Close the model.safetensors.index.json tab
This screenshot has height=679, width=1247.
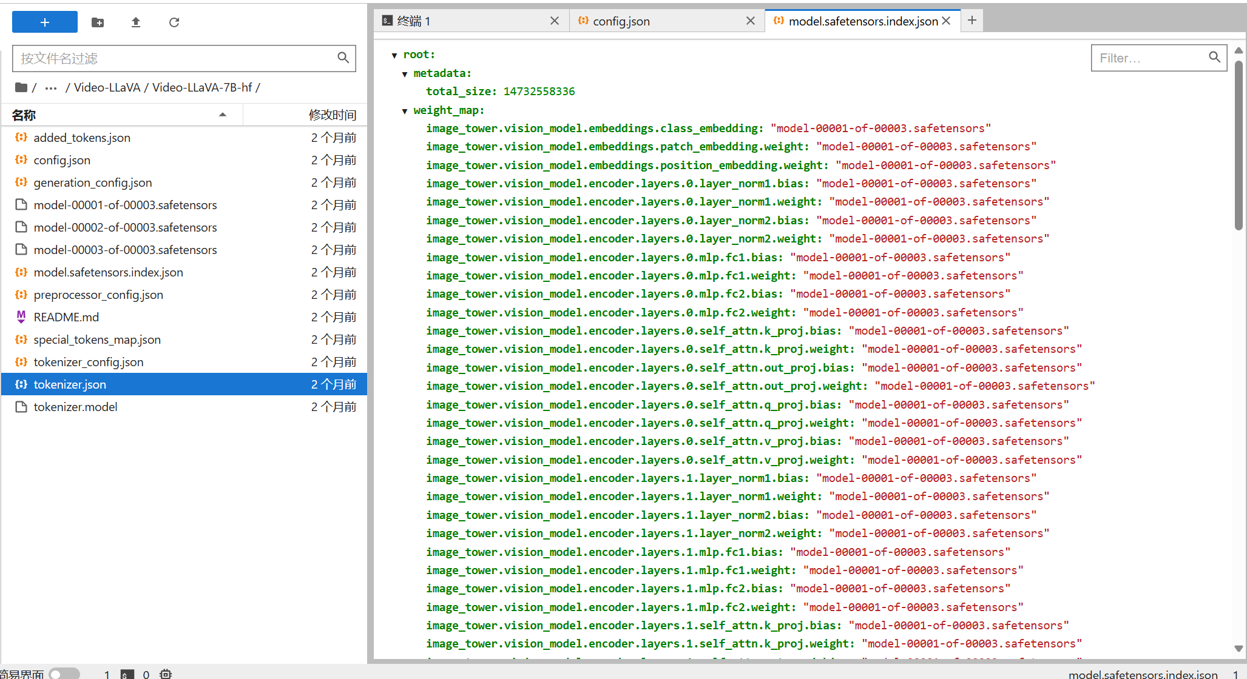tap(946, 21)
